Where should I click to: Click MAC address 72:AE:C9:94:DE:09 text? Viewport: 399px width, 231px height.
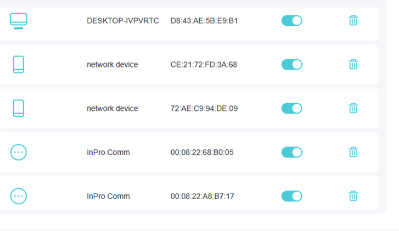[204, 109]
